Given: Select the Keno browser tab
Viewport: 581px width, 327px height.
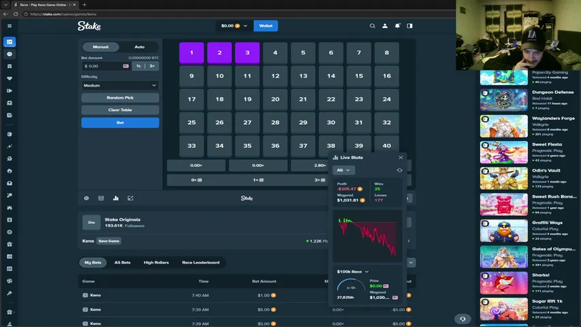Looking at the screenshot, I should pos(44,5).
